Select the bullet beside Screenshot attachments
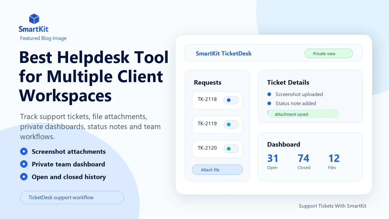The width and height of the screenshot is (389, 219). [x=24, y=152]
